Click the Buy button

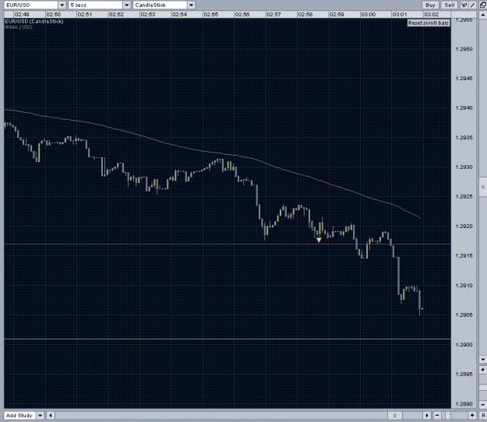(x=430, y=5)
